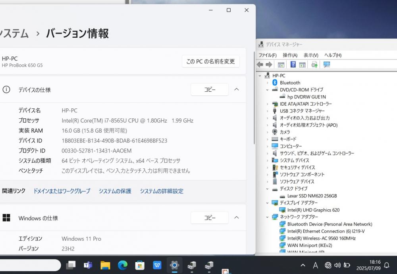Click the Update driver toolbar icon

314,65
